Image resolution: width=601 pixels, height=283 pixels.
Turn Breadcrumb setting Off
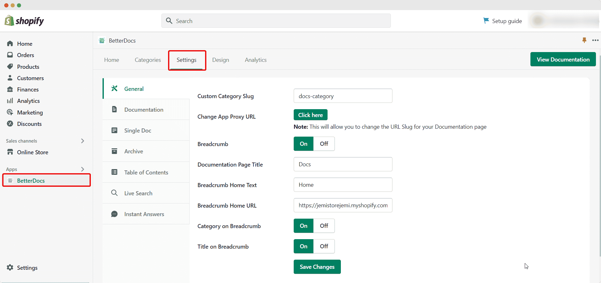pyautogui.click(x=324, y=144)
